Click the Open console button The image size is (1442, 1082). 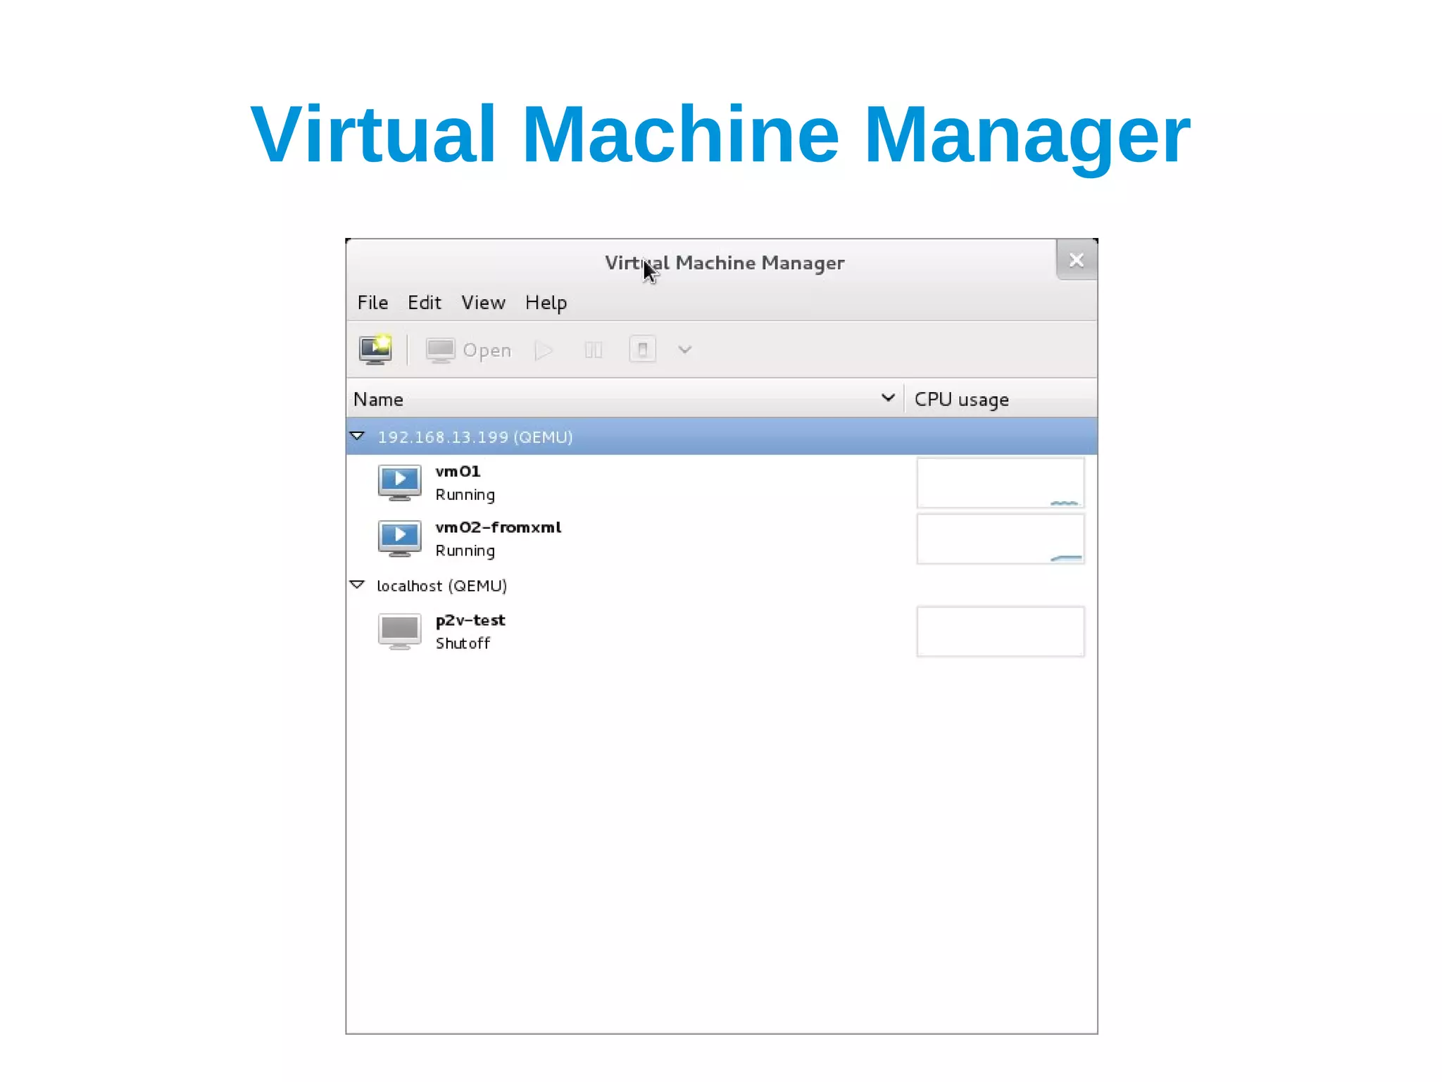click(x=469, y=350)
